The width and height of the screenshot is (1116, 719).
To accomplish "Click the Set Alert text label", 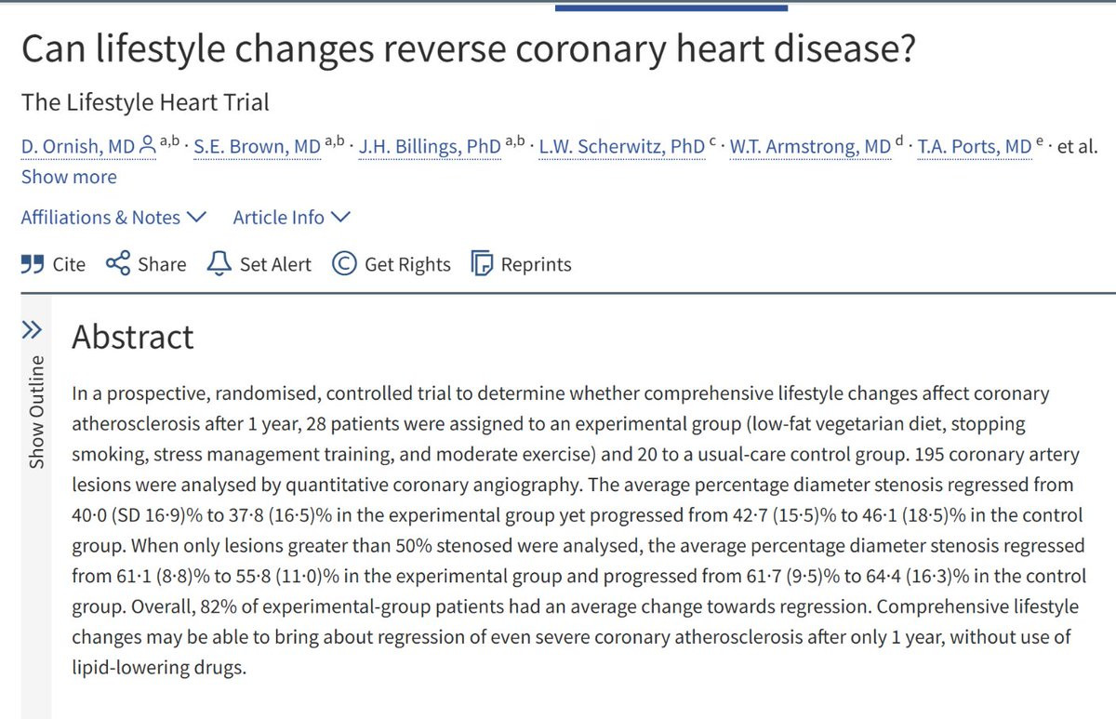I will pyautogui.click(x=276, y=264).
